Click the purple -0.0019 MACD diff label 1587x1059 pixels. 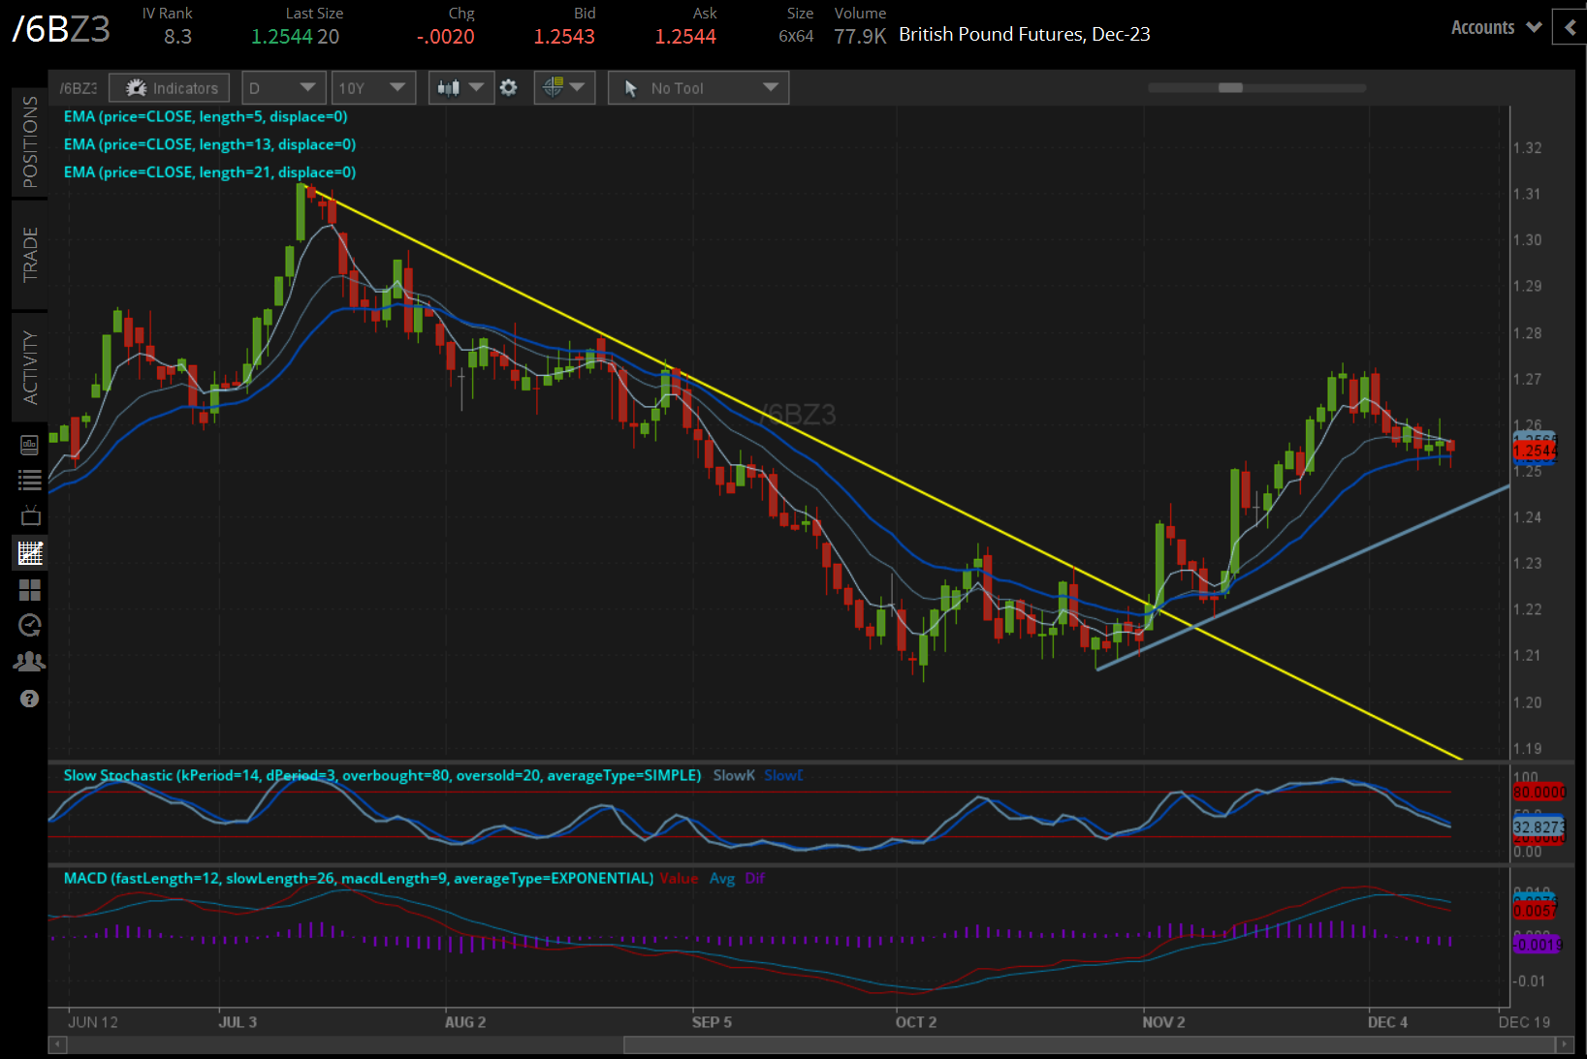[1538, 944]
